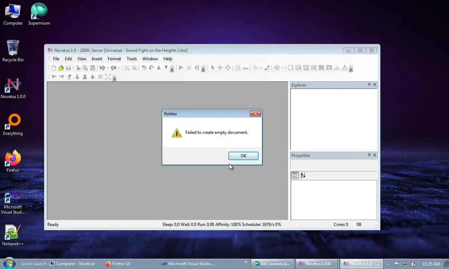Toggle Categorized view in Properties panel
Screen dimensions: 449x269
tap(295, 175)
